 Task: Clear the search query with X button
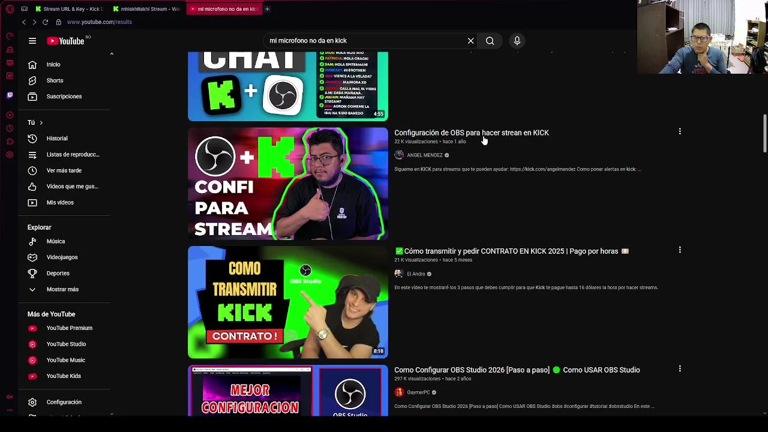(471, 41)
